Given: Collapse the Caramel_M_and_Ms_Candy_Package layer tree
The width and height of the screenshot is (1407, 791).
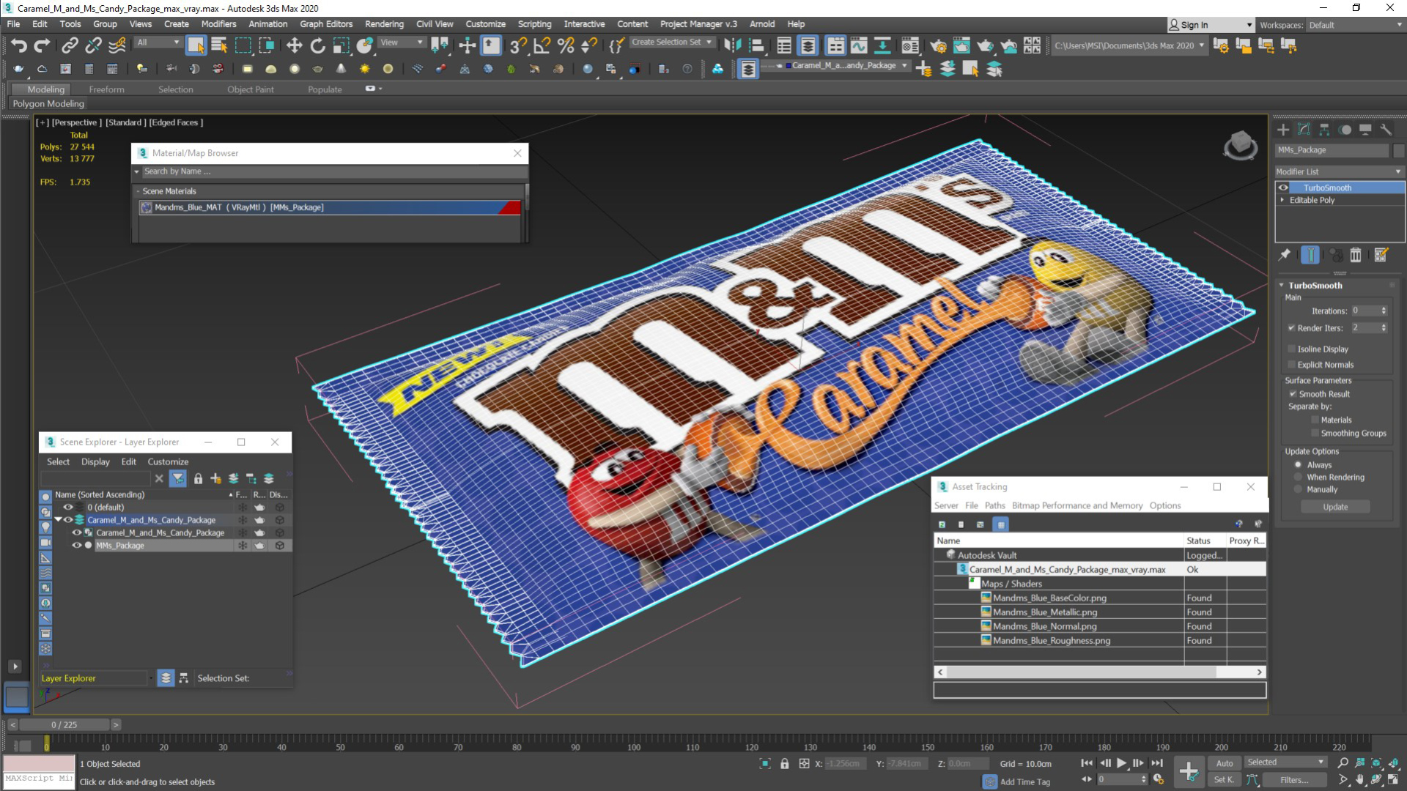Looking at the screenshot, I should coord(58,520).
